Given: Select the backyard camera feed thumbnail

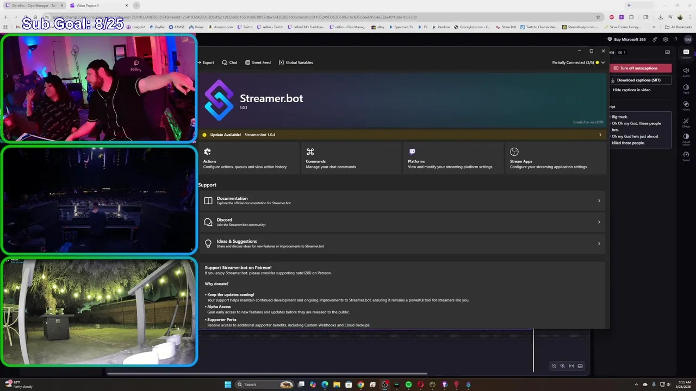Looking at the screenshot, I should coord(98,312).
